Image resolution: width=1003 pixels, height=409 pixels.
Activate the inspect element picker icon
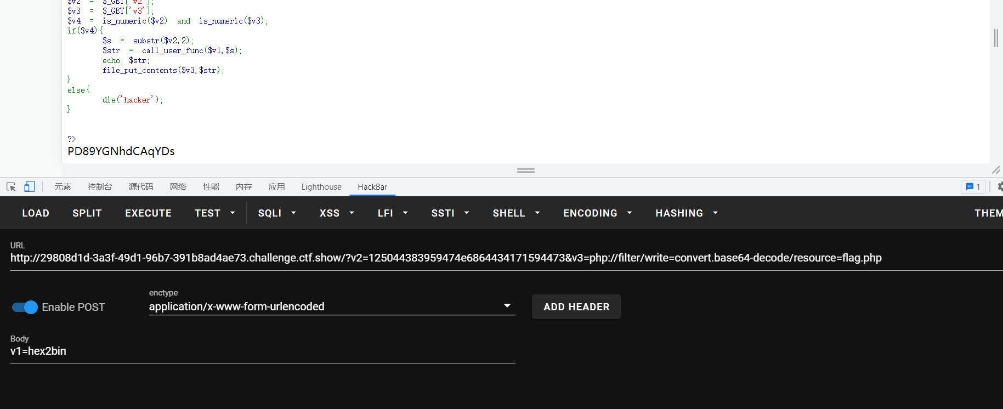click(11, 187)
